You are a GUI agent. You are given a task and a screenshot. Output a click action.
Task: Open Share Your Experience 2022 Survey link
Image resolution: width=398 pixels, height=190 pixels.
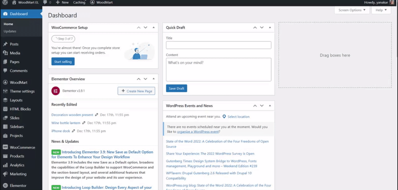pos(210,153)
